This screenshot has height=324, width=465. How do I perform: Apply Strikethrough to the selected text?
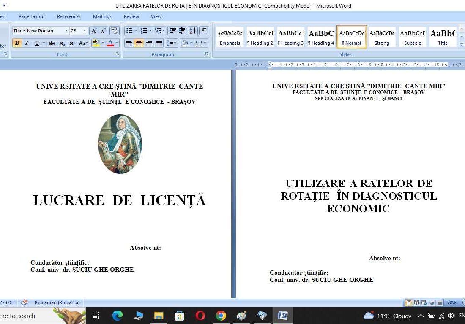52,43
